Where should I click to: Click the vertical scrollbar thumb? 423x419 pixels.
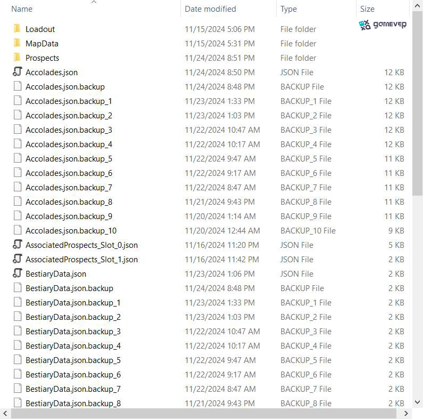pos(417,103)
